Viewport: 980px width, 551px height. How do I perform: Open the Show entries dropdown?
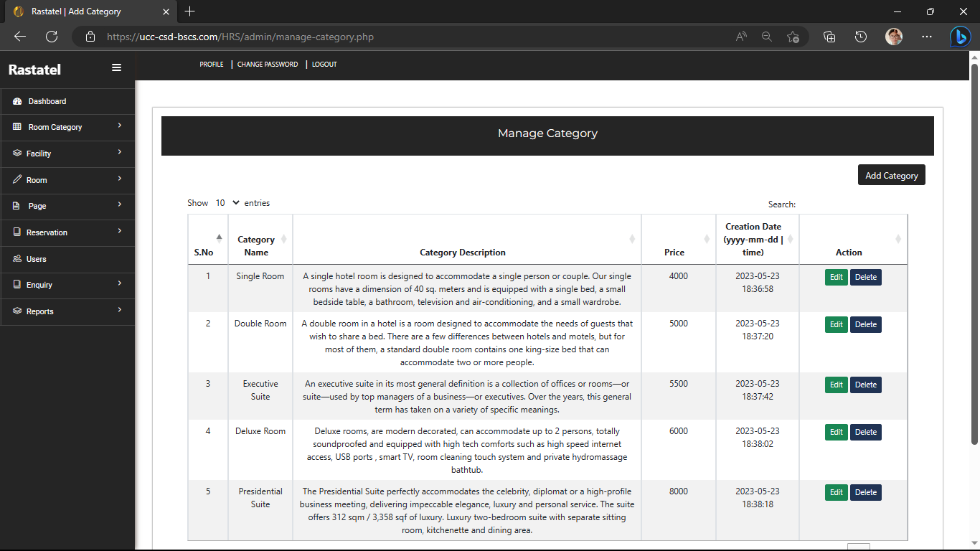227,203
